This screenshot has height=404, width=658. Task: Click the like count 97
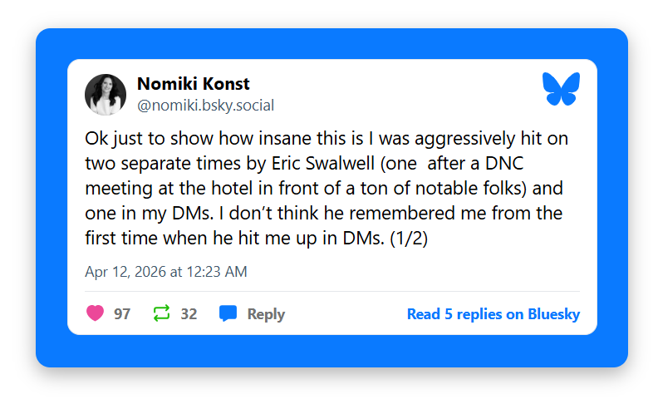click(122, 314)
